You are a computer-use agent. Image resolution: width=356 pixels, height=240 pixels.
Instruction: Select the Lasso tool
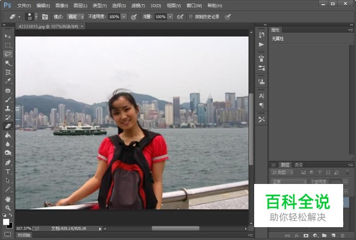8,54
